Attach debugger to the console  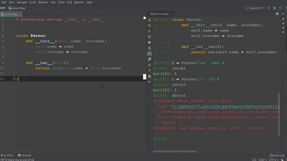(x=149, y=65)
